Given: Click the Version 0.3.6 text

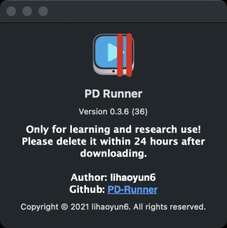Looking at the screenshot, I should [x=104, y=111].
